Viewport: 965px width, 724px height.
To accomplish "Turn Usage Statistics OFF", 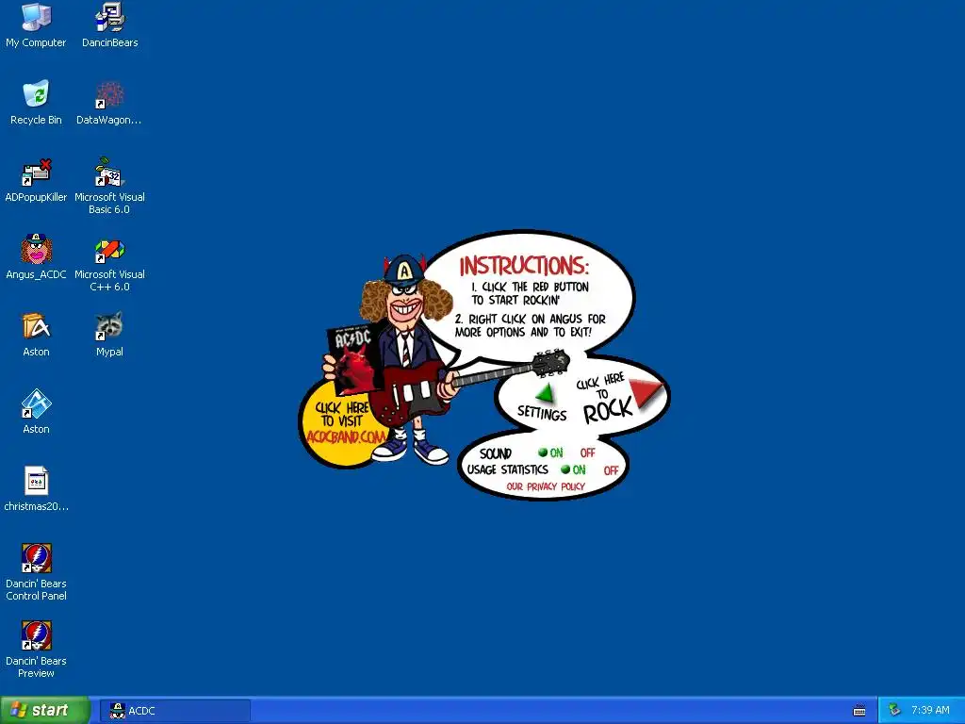I will coord(611,470).
